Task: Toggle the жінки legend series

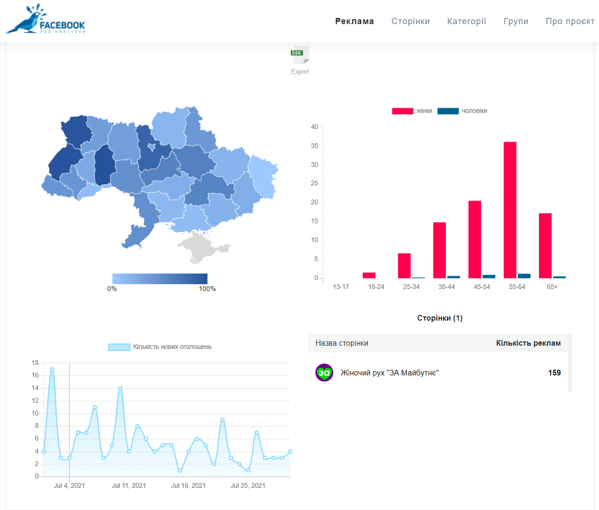Action: click(x=412, y=111)
